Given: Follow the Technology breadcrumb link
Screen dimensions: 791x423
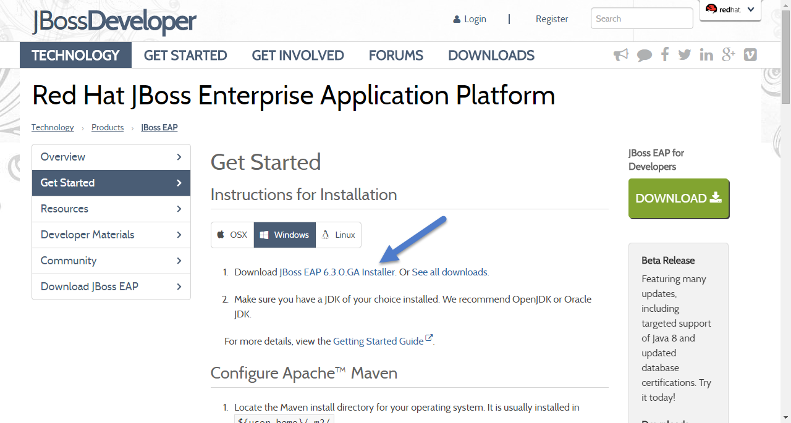Looking at the screenshot, I should (x=53, y=127).
